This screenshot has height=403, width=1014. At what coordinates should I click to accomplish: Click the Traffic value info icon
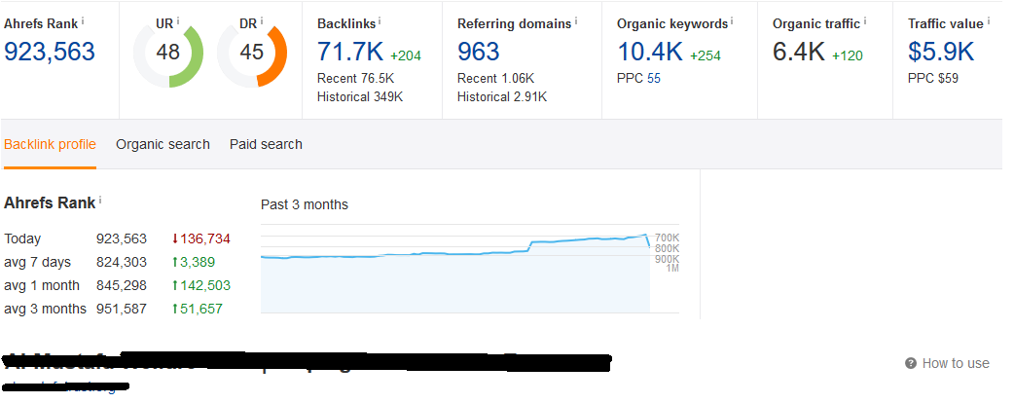pos(988,19)
